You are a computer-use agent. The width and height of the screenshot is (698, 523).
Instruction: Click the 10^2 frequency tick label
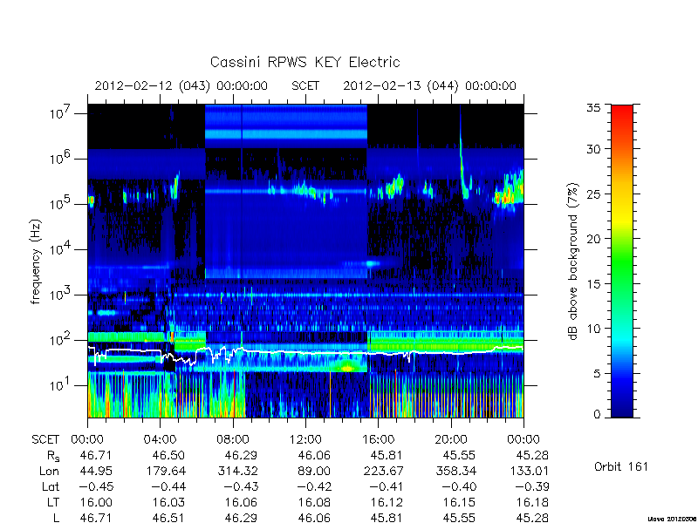pos(61,340)
